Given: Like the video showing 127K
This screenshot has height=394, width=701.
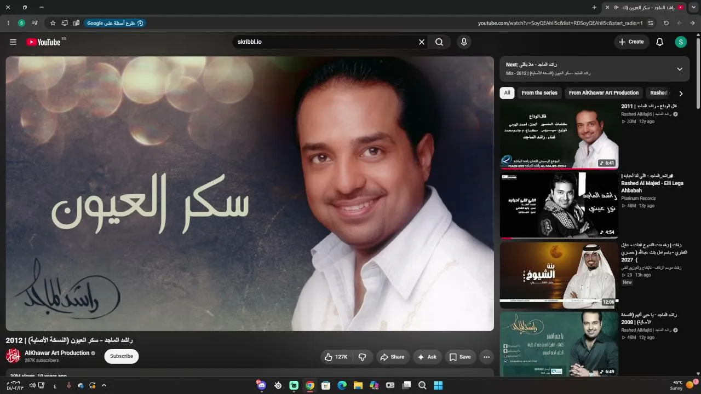Looking at the screenshot, I should click(x=337, y=357).
